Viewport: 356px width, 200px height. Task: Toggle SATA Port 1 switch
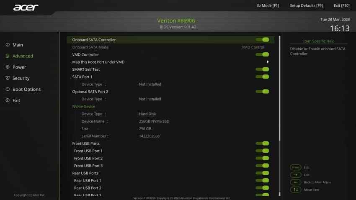pos(262,77)
